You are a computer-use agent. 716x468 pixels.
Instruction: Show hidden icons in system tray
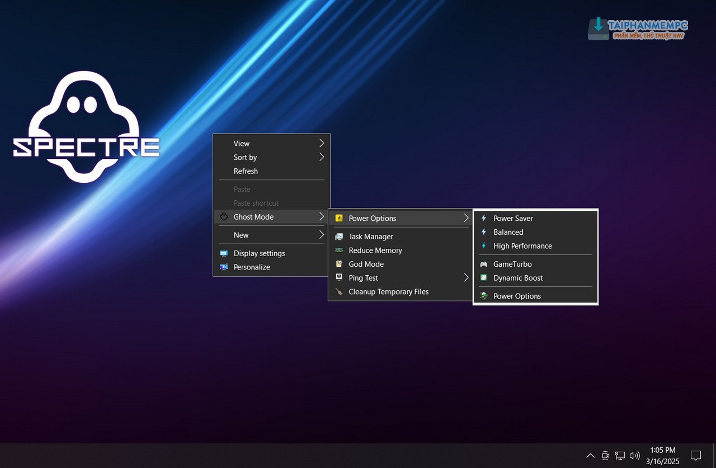[590, 456]
